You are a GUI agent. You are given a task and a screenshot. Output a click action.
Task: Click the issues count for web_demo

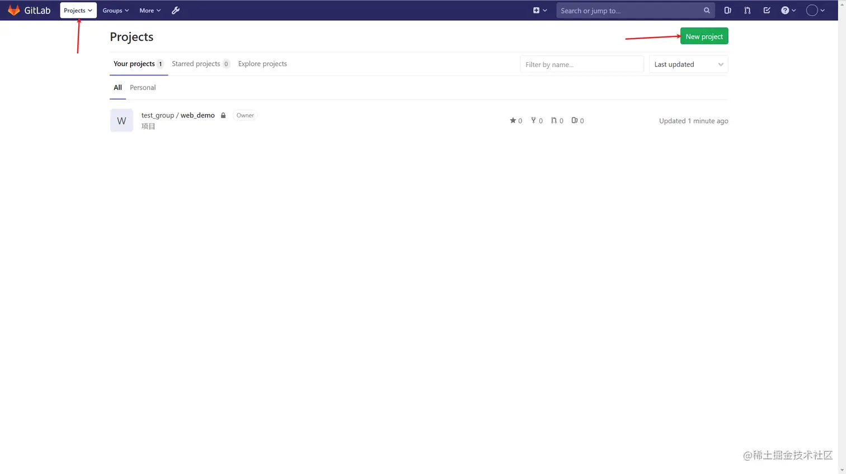[x=577, y=121]
